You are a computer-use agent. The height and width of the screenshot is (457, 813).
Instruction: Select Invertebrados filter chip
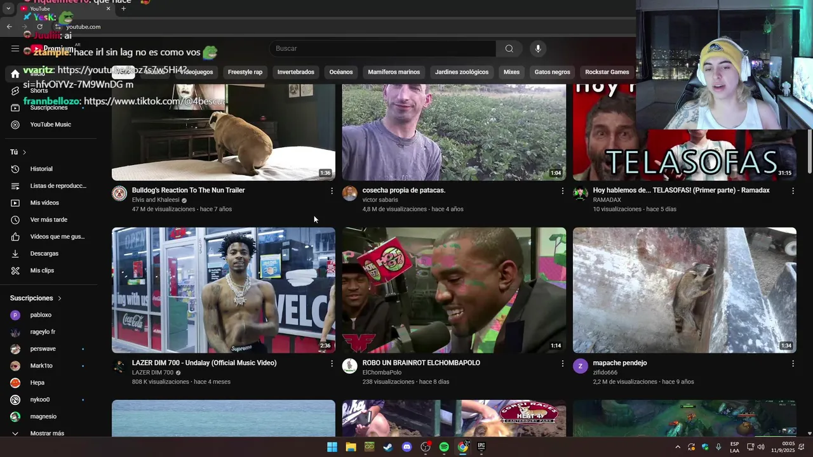pos(296,72)
